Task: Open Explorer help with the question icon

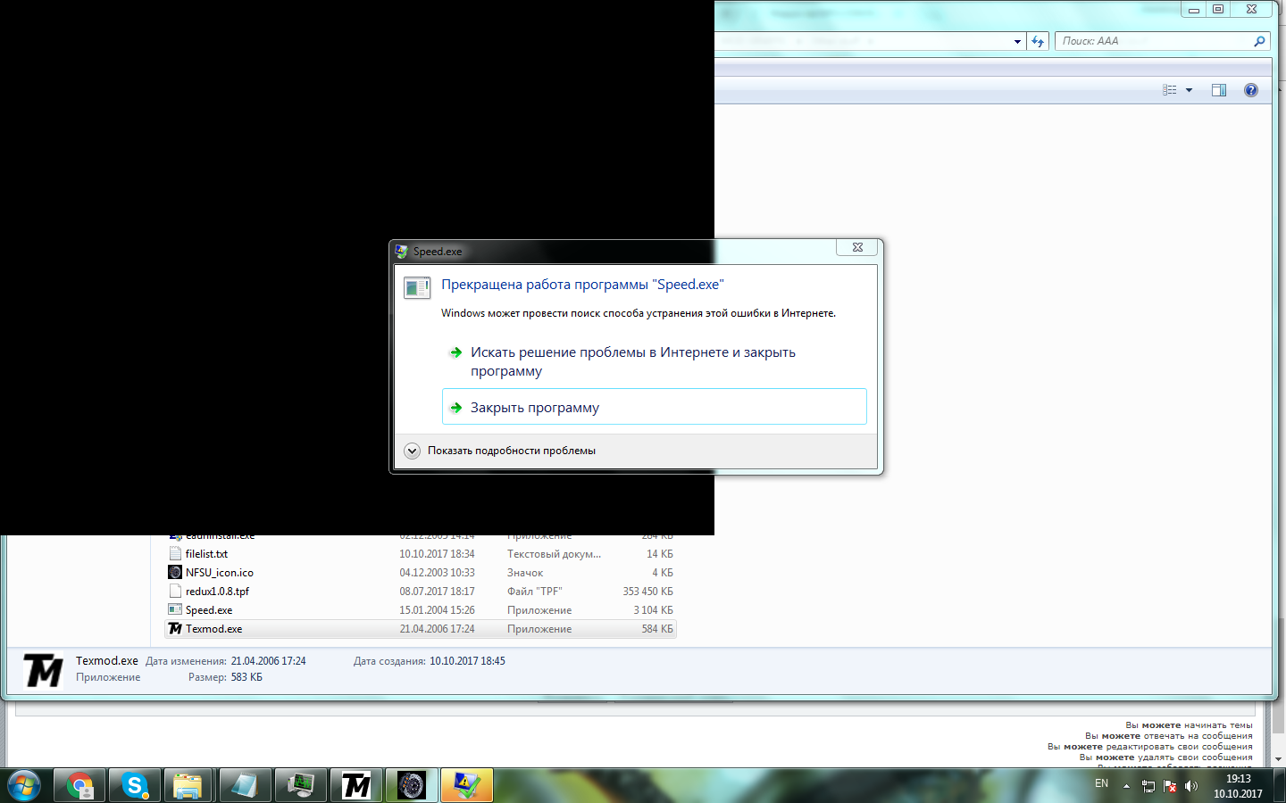Action: [1251, 90]
